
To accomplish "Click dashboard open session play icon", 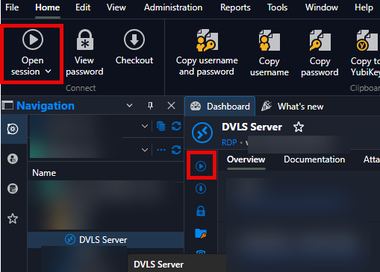I will [201, 166].
